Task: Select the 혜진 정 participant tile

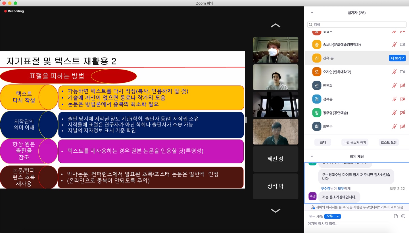Action: pos(276,159)
